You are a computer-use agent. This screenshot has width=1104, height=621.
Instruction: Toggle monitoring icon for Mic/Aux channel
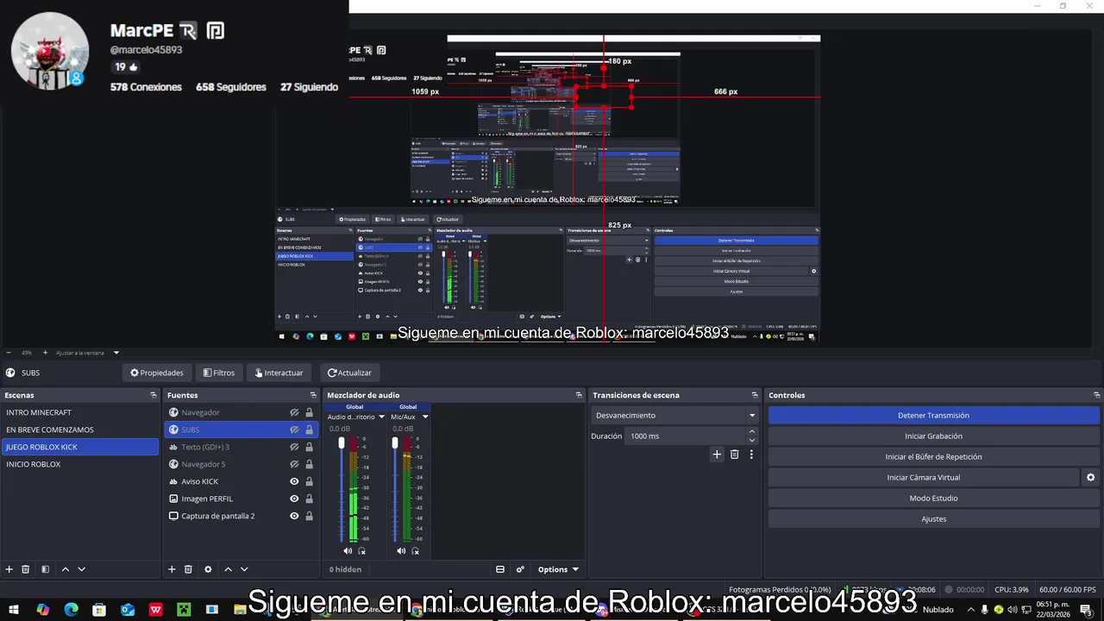pyautogui.click(x=416, y=550)
